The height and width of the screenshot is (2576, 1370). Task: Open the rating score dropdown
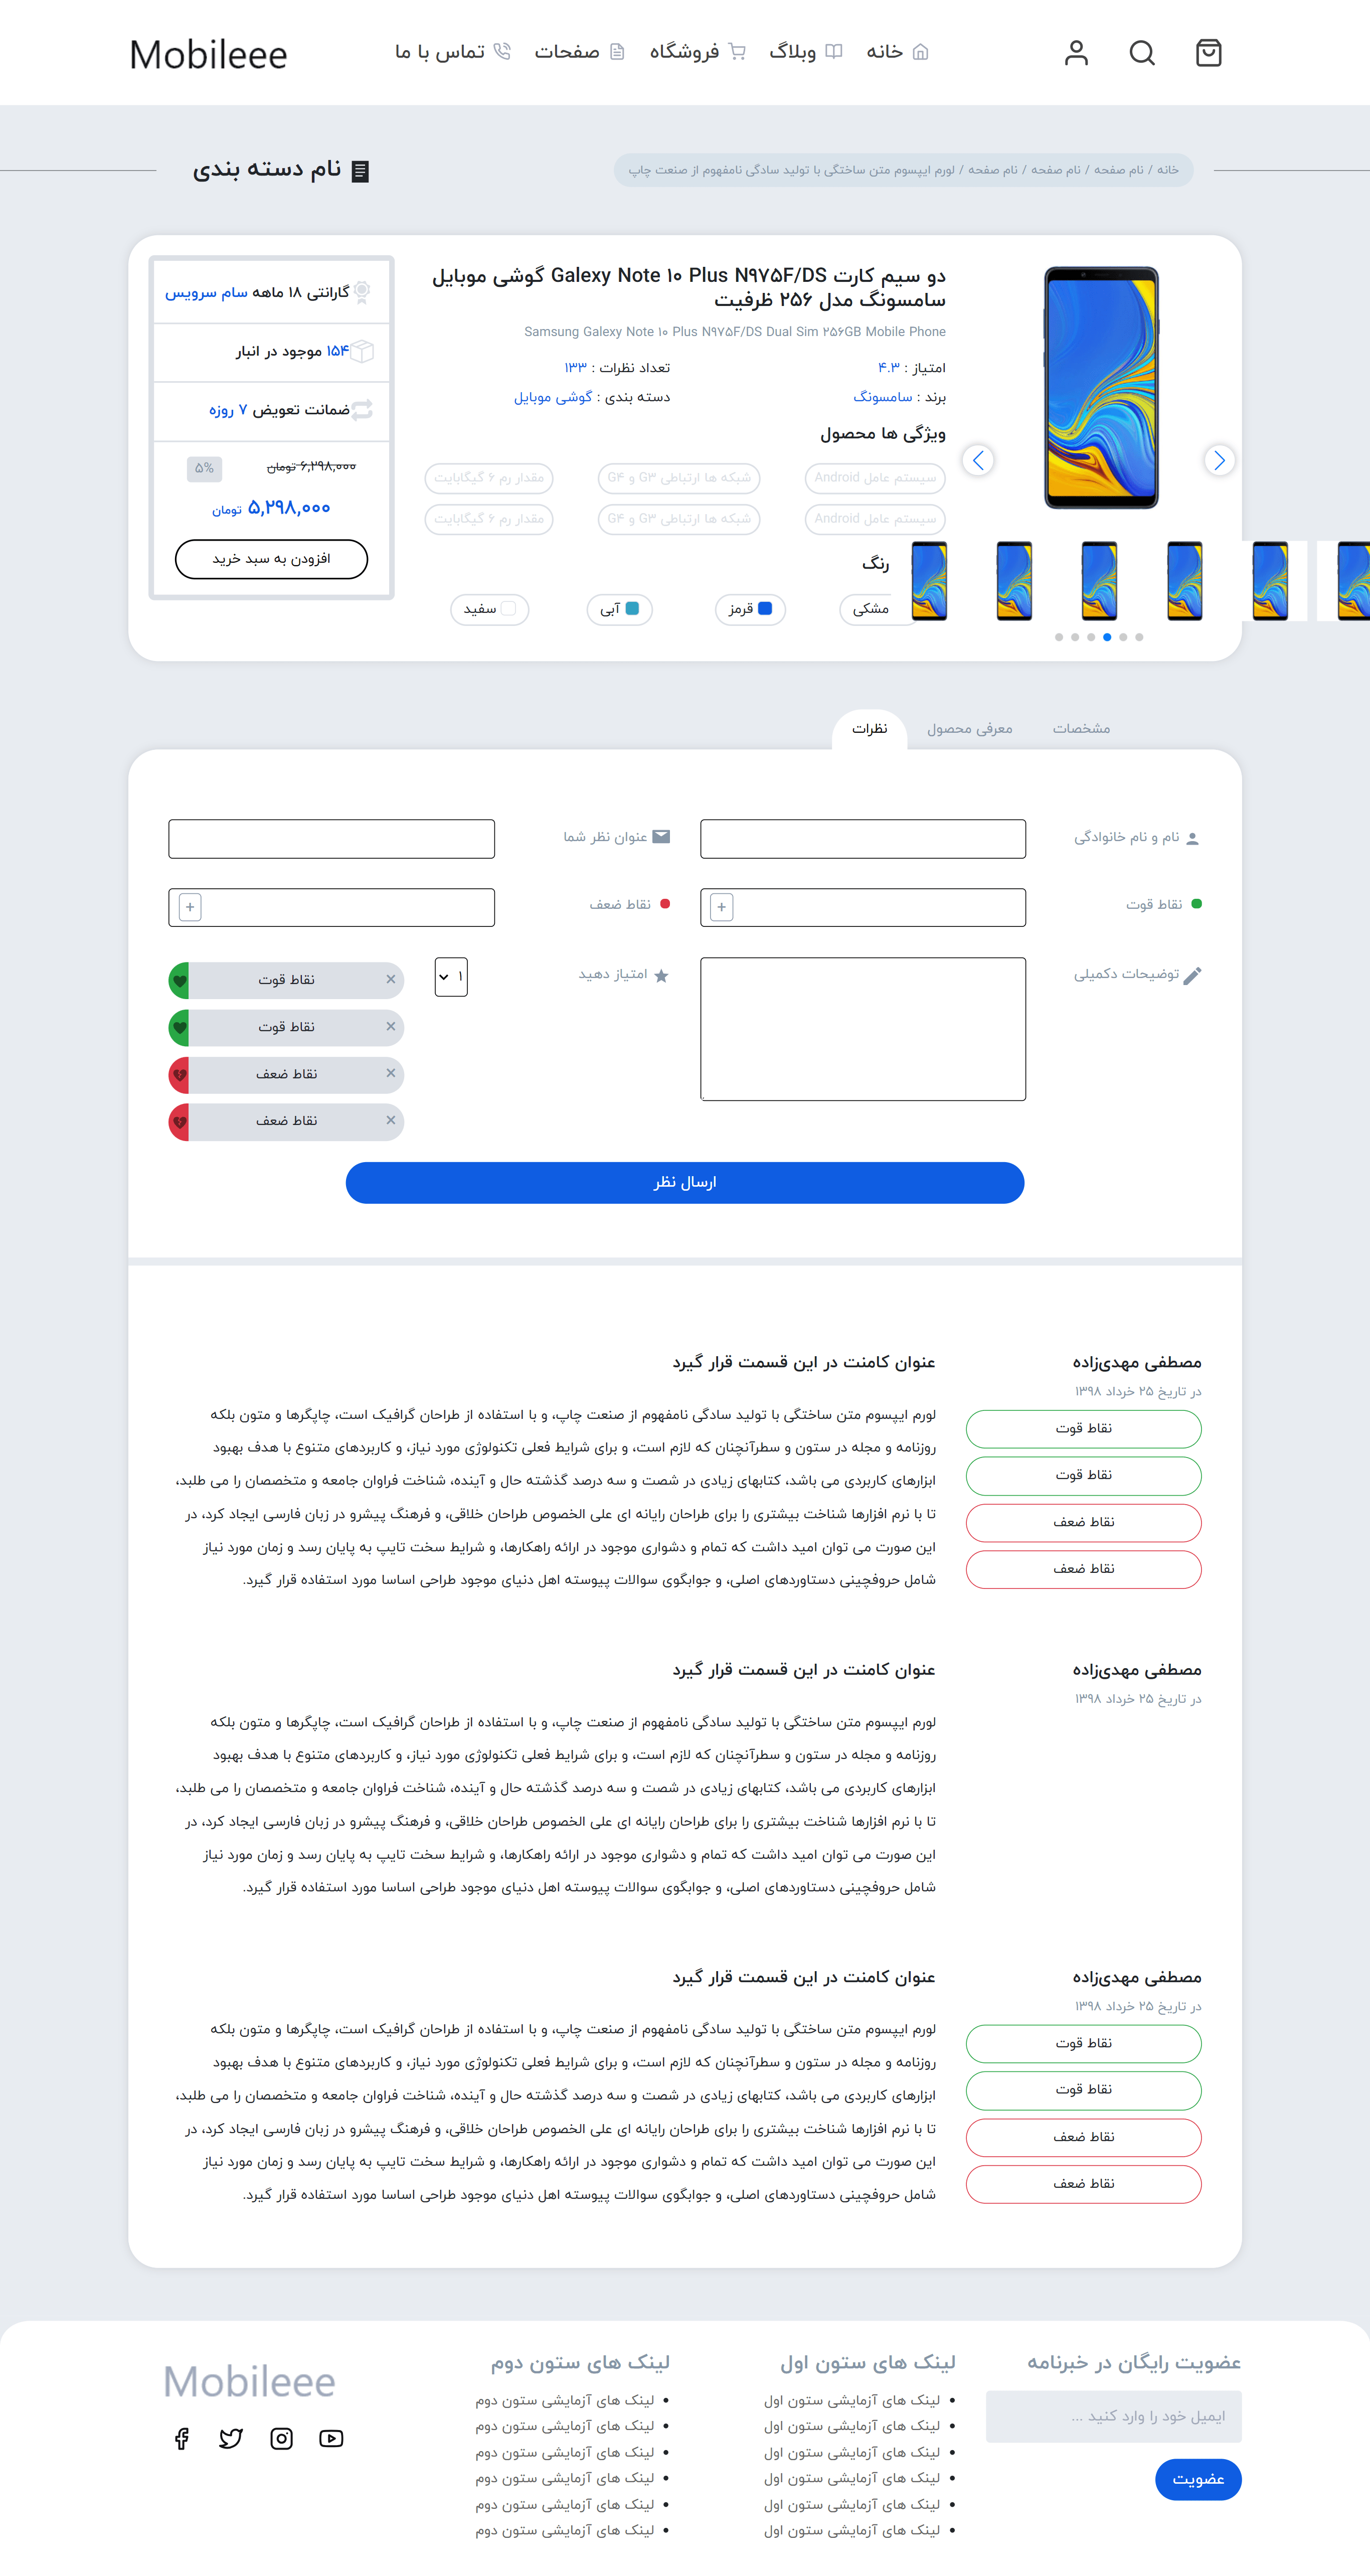451,977
